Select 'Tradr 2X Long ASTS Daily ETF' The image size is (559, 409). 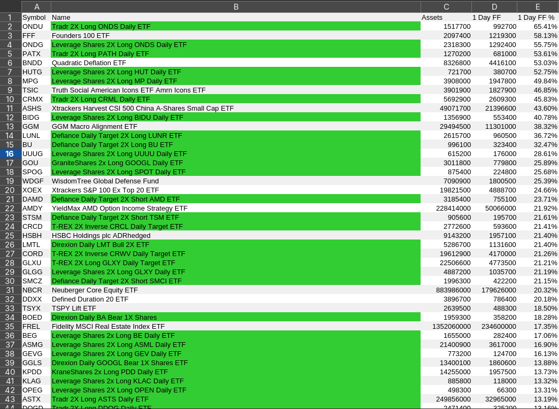coord(236,399)
